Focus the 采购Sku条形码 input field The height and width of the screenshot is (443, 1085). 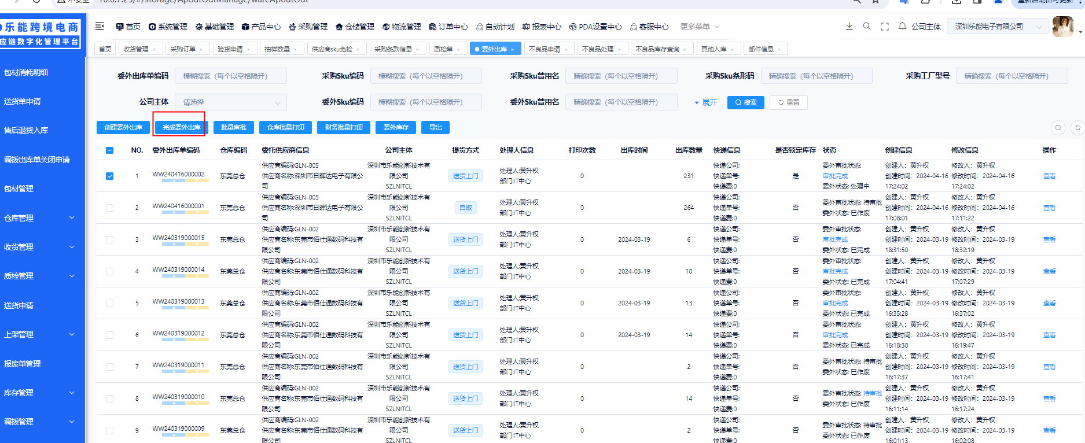click(x=816, y=76)
